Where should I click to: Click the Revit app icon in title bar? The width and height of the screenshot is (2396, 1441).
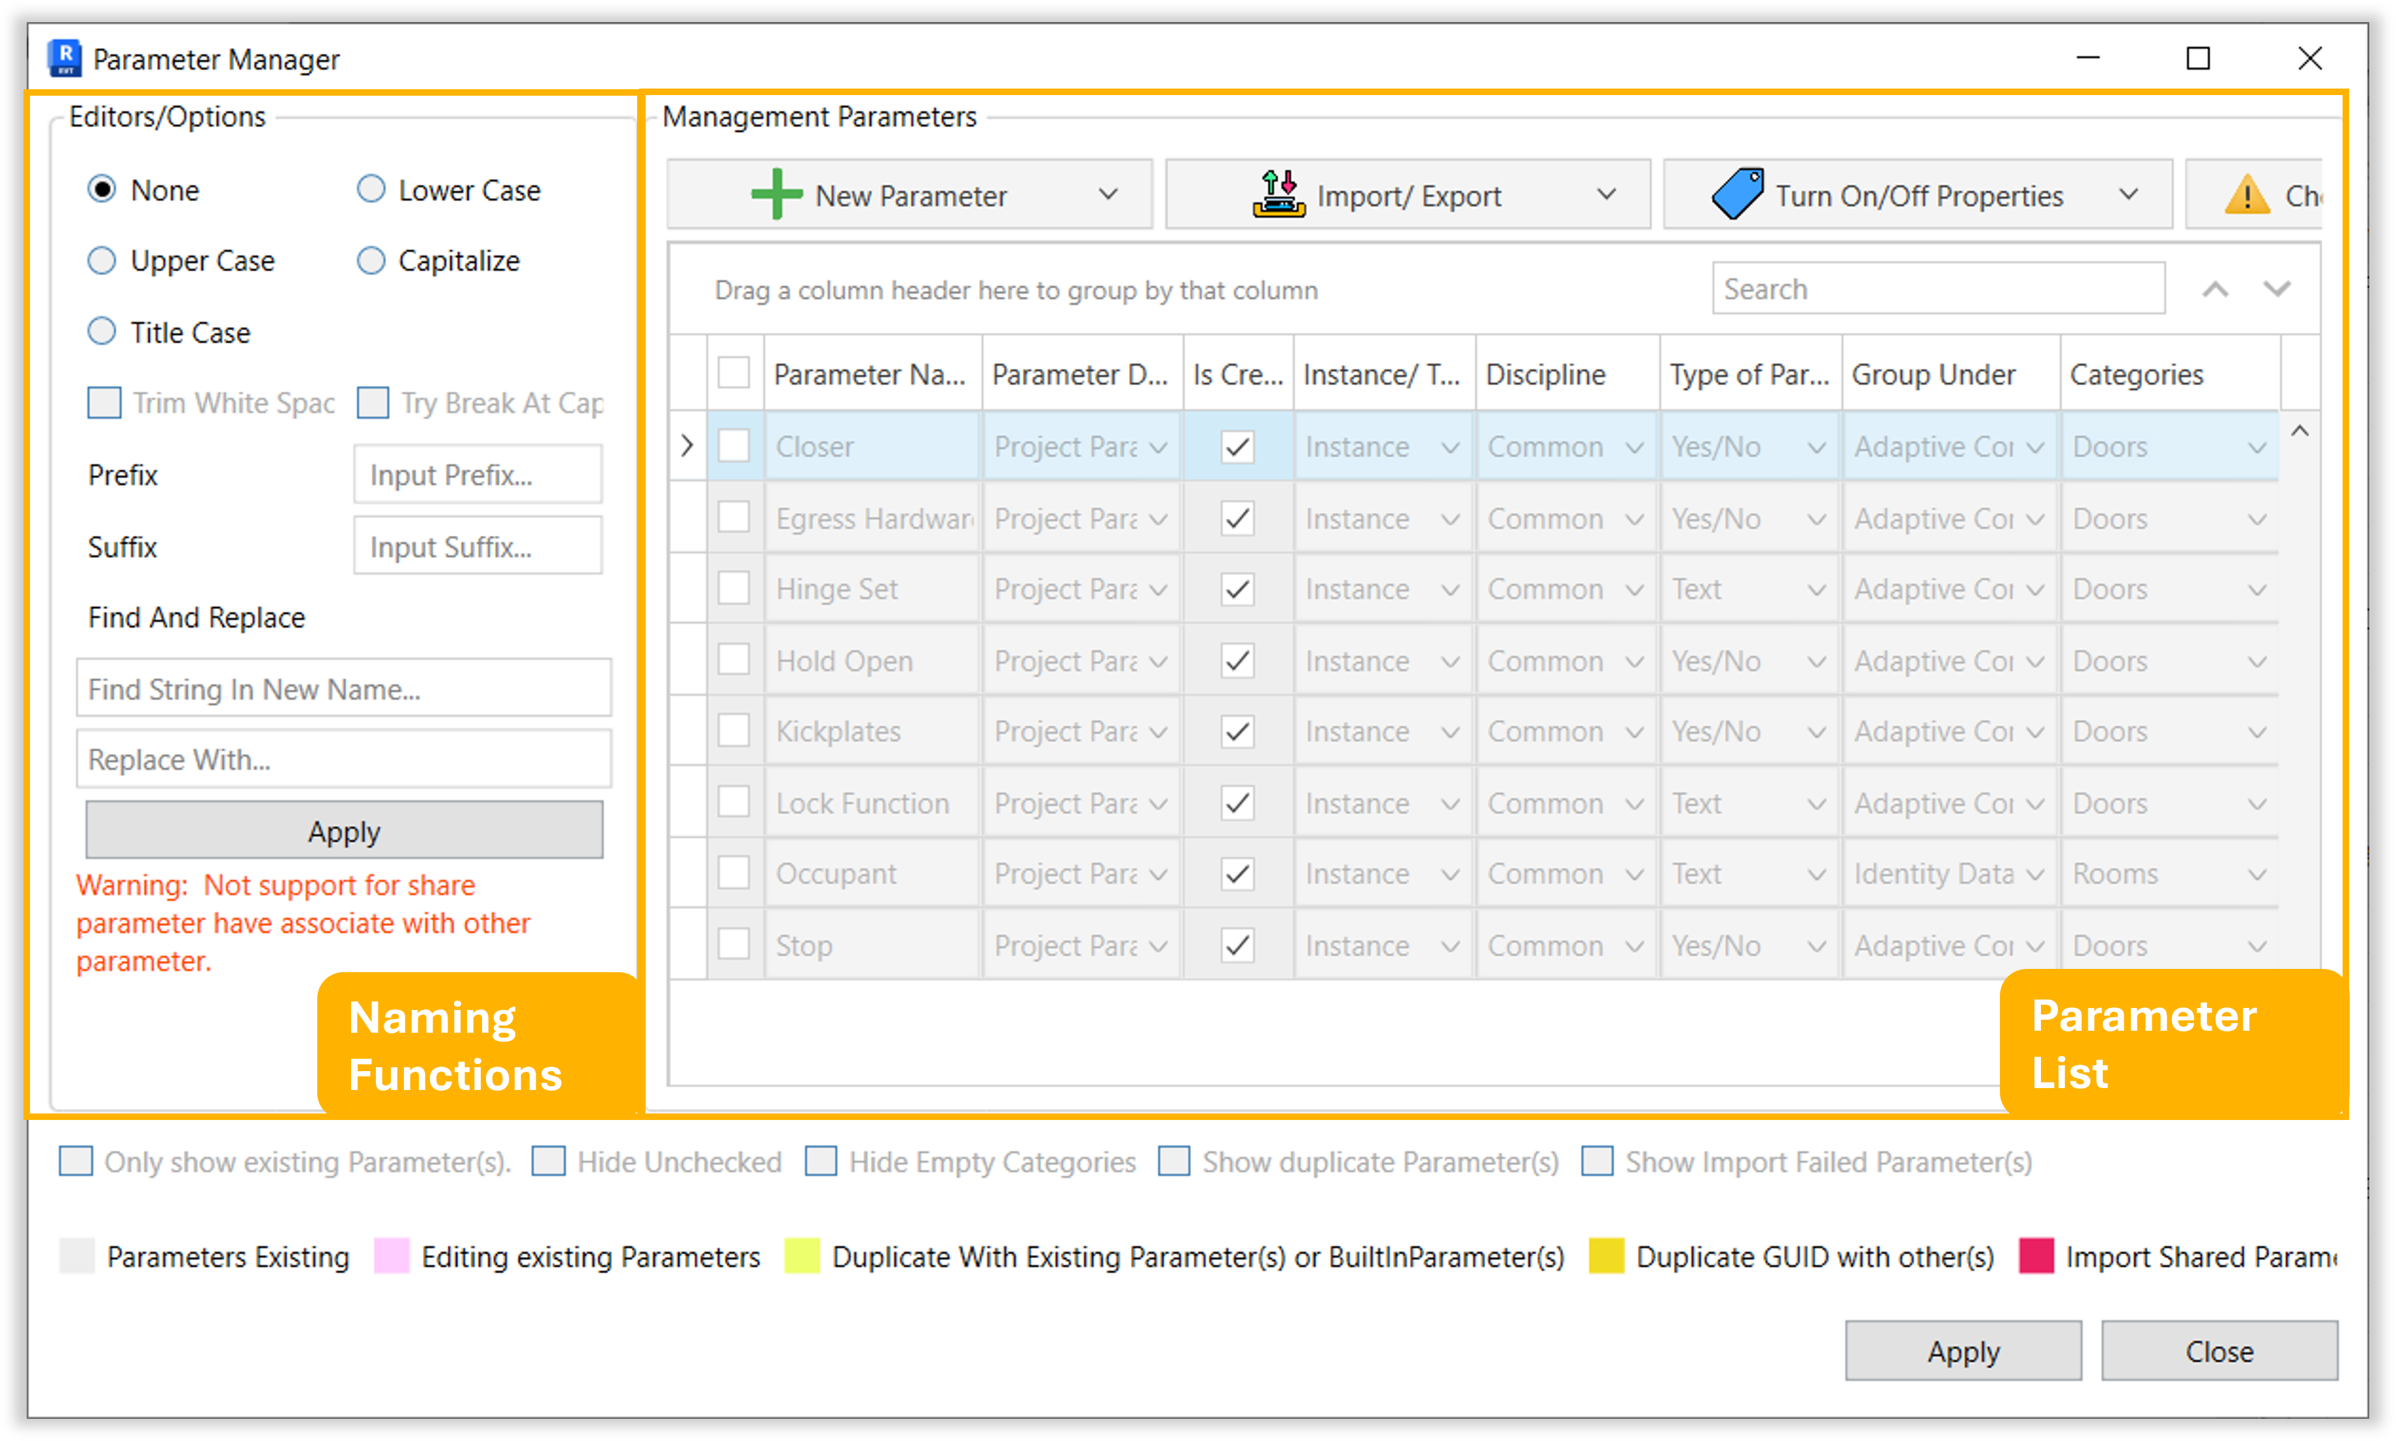click(x=65, y=58)
